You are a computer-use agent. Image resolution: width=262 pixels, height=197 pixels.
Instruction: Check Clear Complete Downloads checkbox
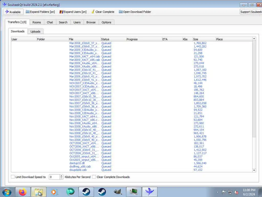[x=94, y=177]
